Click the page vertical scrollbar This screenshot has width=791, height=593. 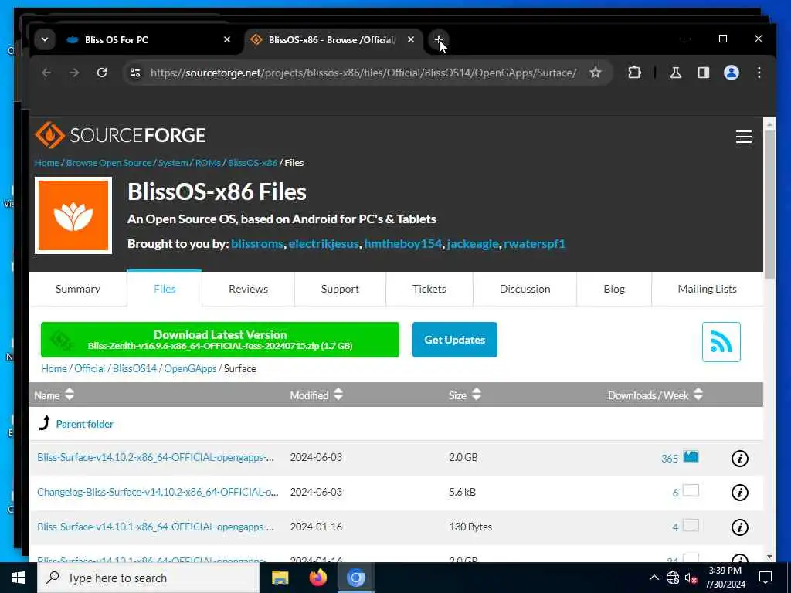(769, 205)
